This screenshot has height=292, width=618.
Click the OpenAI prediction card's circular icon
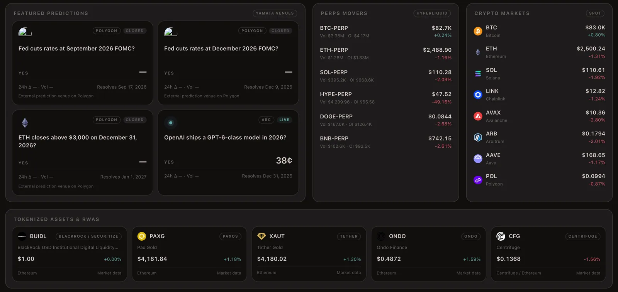tap(171, 123)
